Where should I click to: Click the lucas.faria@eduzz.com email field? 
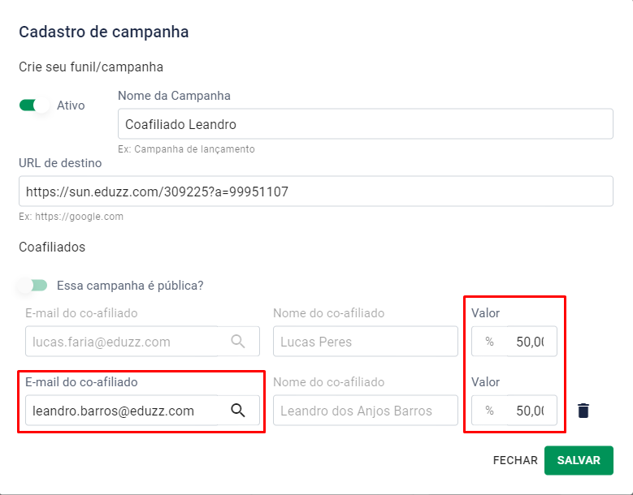[x=122, y=342]
